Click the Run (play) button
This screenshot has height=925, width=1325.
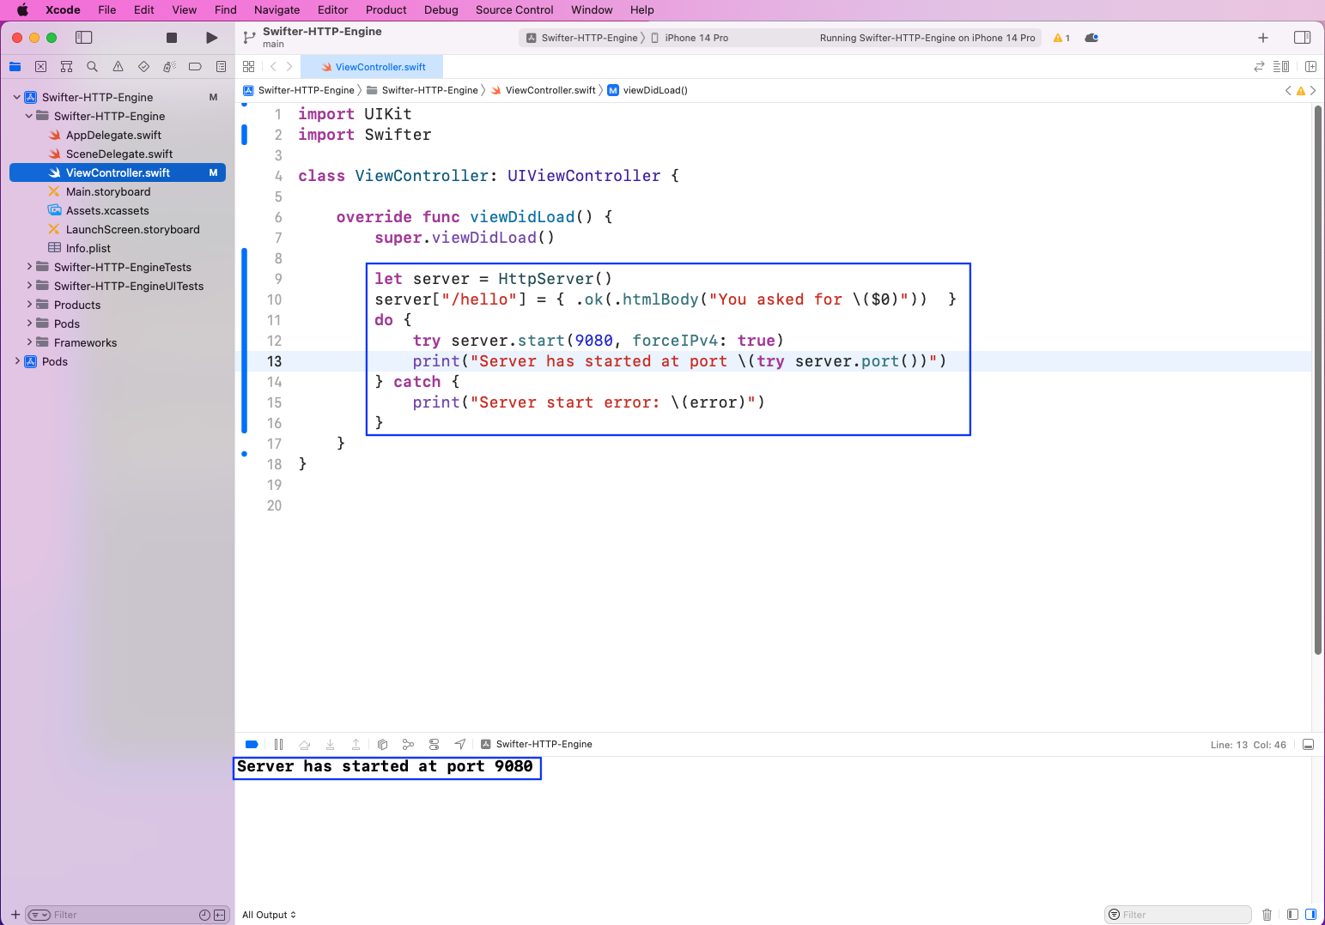click(211, 38)
